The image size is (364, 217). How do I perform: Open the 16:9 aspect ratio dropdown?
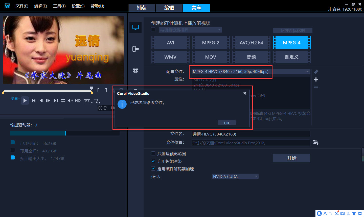click(x=88, y=101)
